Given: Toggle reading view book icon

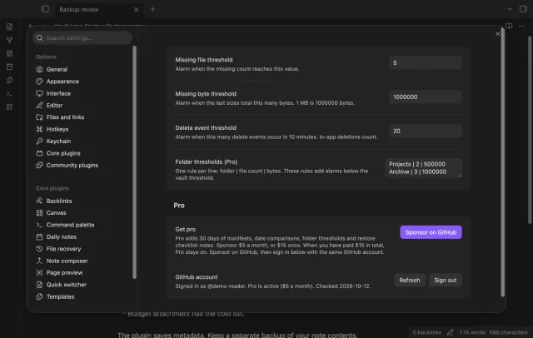Looking at the screenshot, I should (x=509, y=26).
